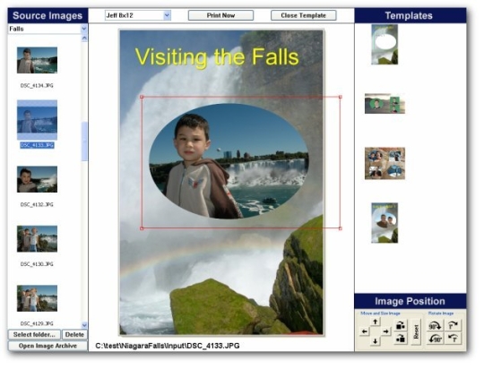Choose the four-photo collage template
This screenshot has height=369, width=484.
click(385, 163)
